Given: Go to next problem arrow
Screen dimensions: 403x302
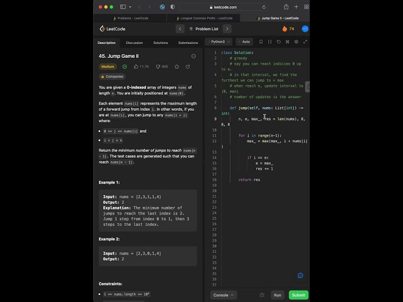Looking at the screenshot, I should click(227, 29).
